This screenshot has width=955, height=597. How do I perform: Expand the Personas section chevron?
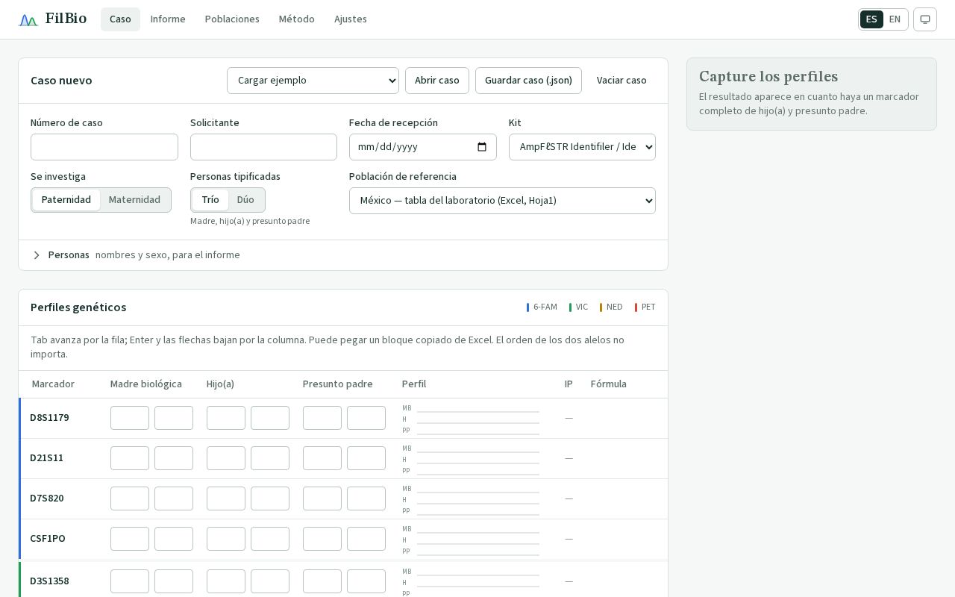[x=37, y=255]
